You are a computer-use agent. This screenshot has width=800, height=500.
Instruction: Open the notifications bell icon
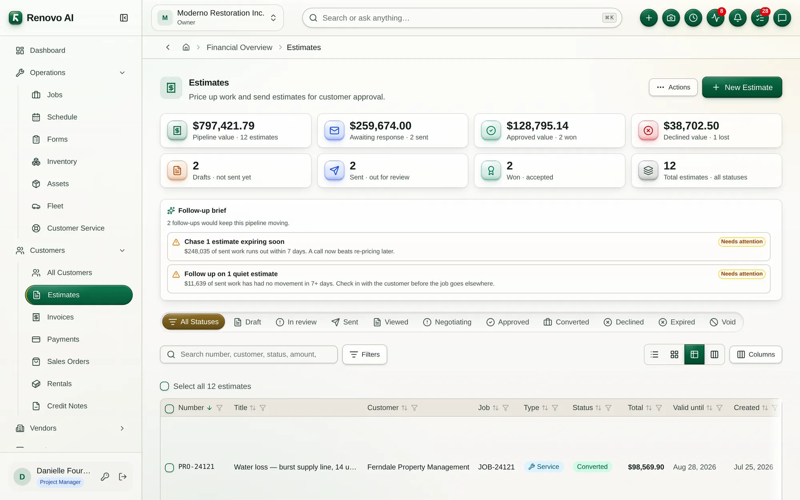(738, 18)
